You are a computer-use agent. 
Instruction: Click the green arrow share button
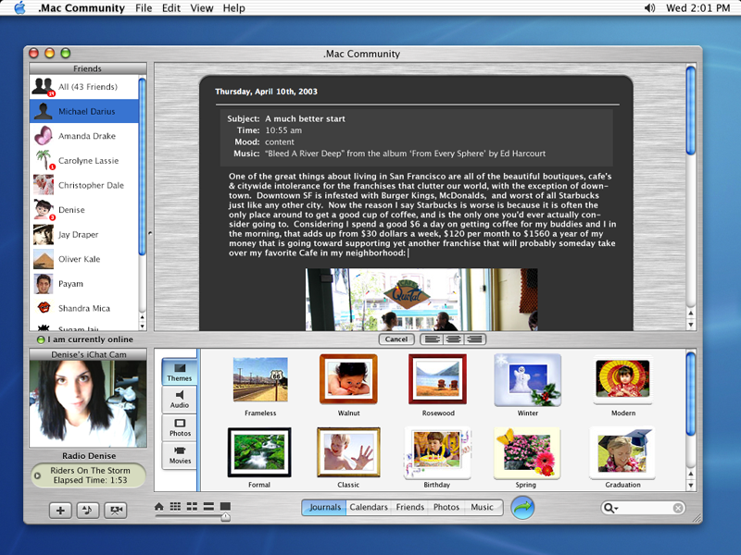tap(522, 507)
